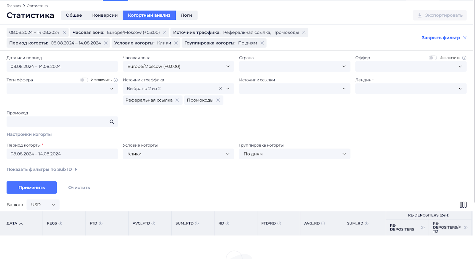Screen dimensions: 475x259
Task: Click the FTD/RD info icon
Action: tap(279, 223)
